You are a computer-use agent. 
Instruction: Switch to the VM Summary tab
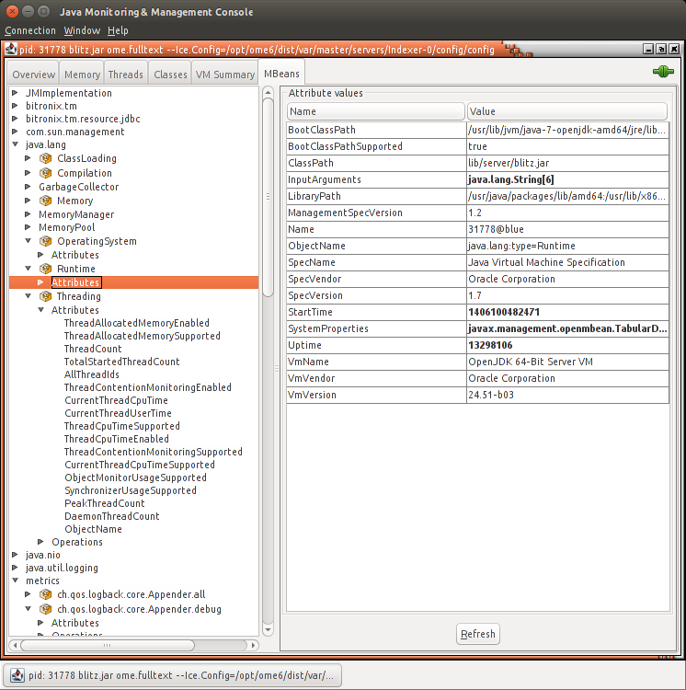point(224,75)
